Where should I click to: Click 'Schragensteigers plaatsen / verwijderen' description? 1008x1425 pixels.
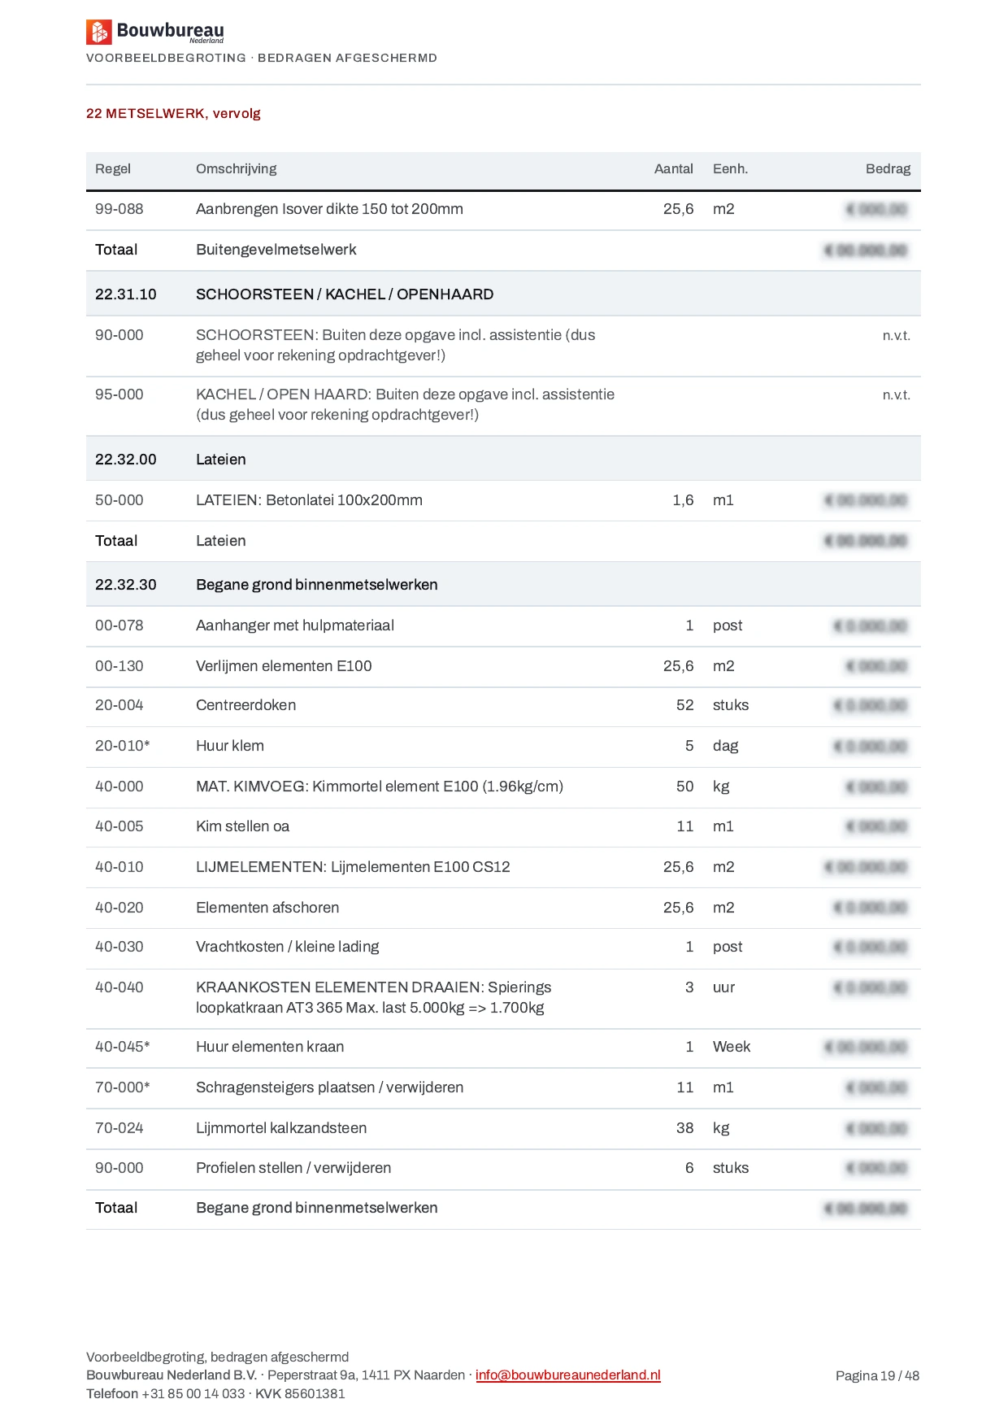point(329,1087)
